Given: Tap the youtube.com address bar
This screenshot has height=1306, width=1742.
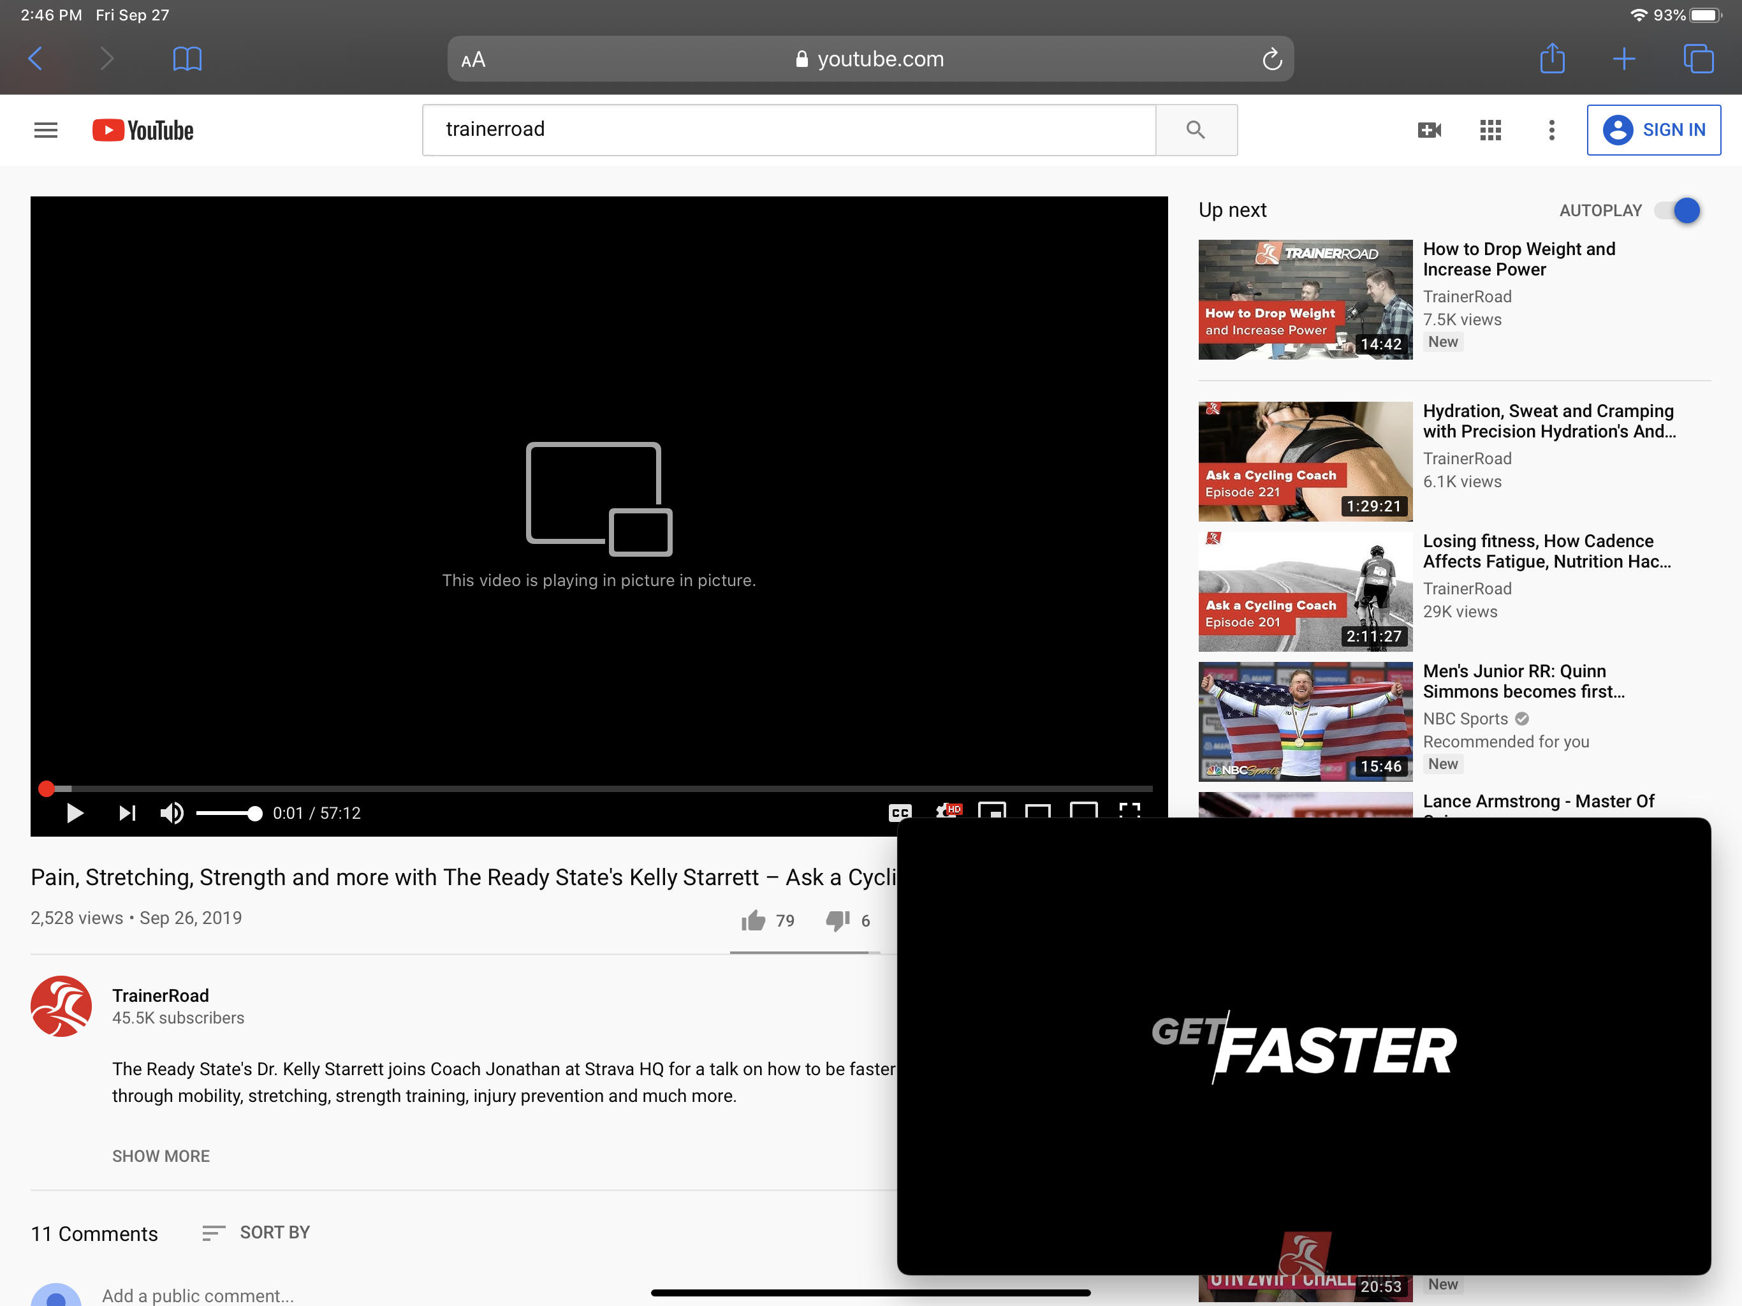Looking at the screenshot, I should point(870,59).
